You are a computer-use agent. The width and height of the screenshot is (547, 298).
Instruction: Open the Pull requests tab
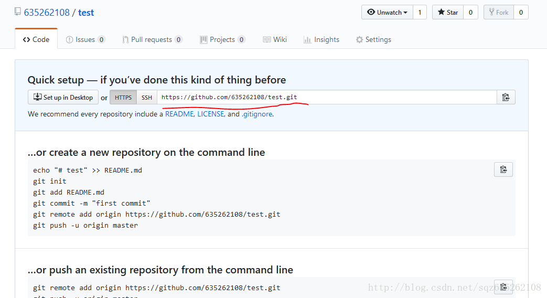coord(152,39)
